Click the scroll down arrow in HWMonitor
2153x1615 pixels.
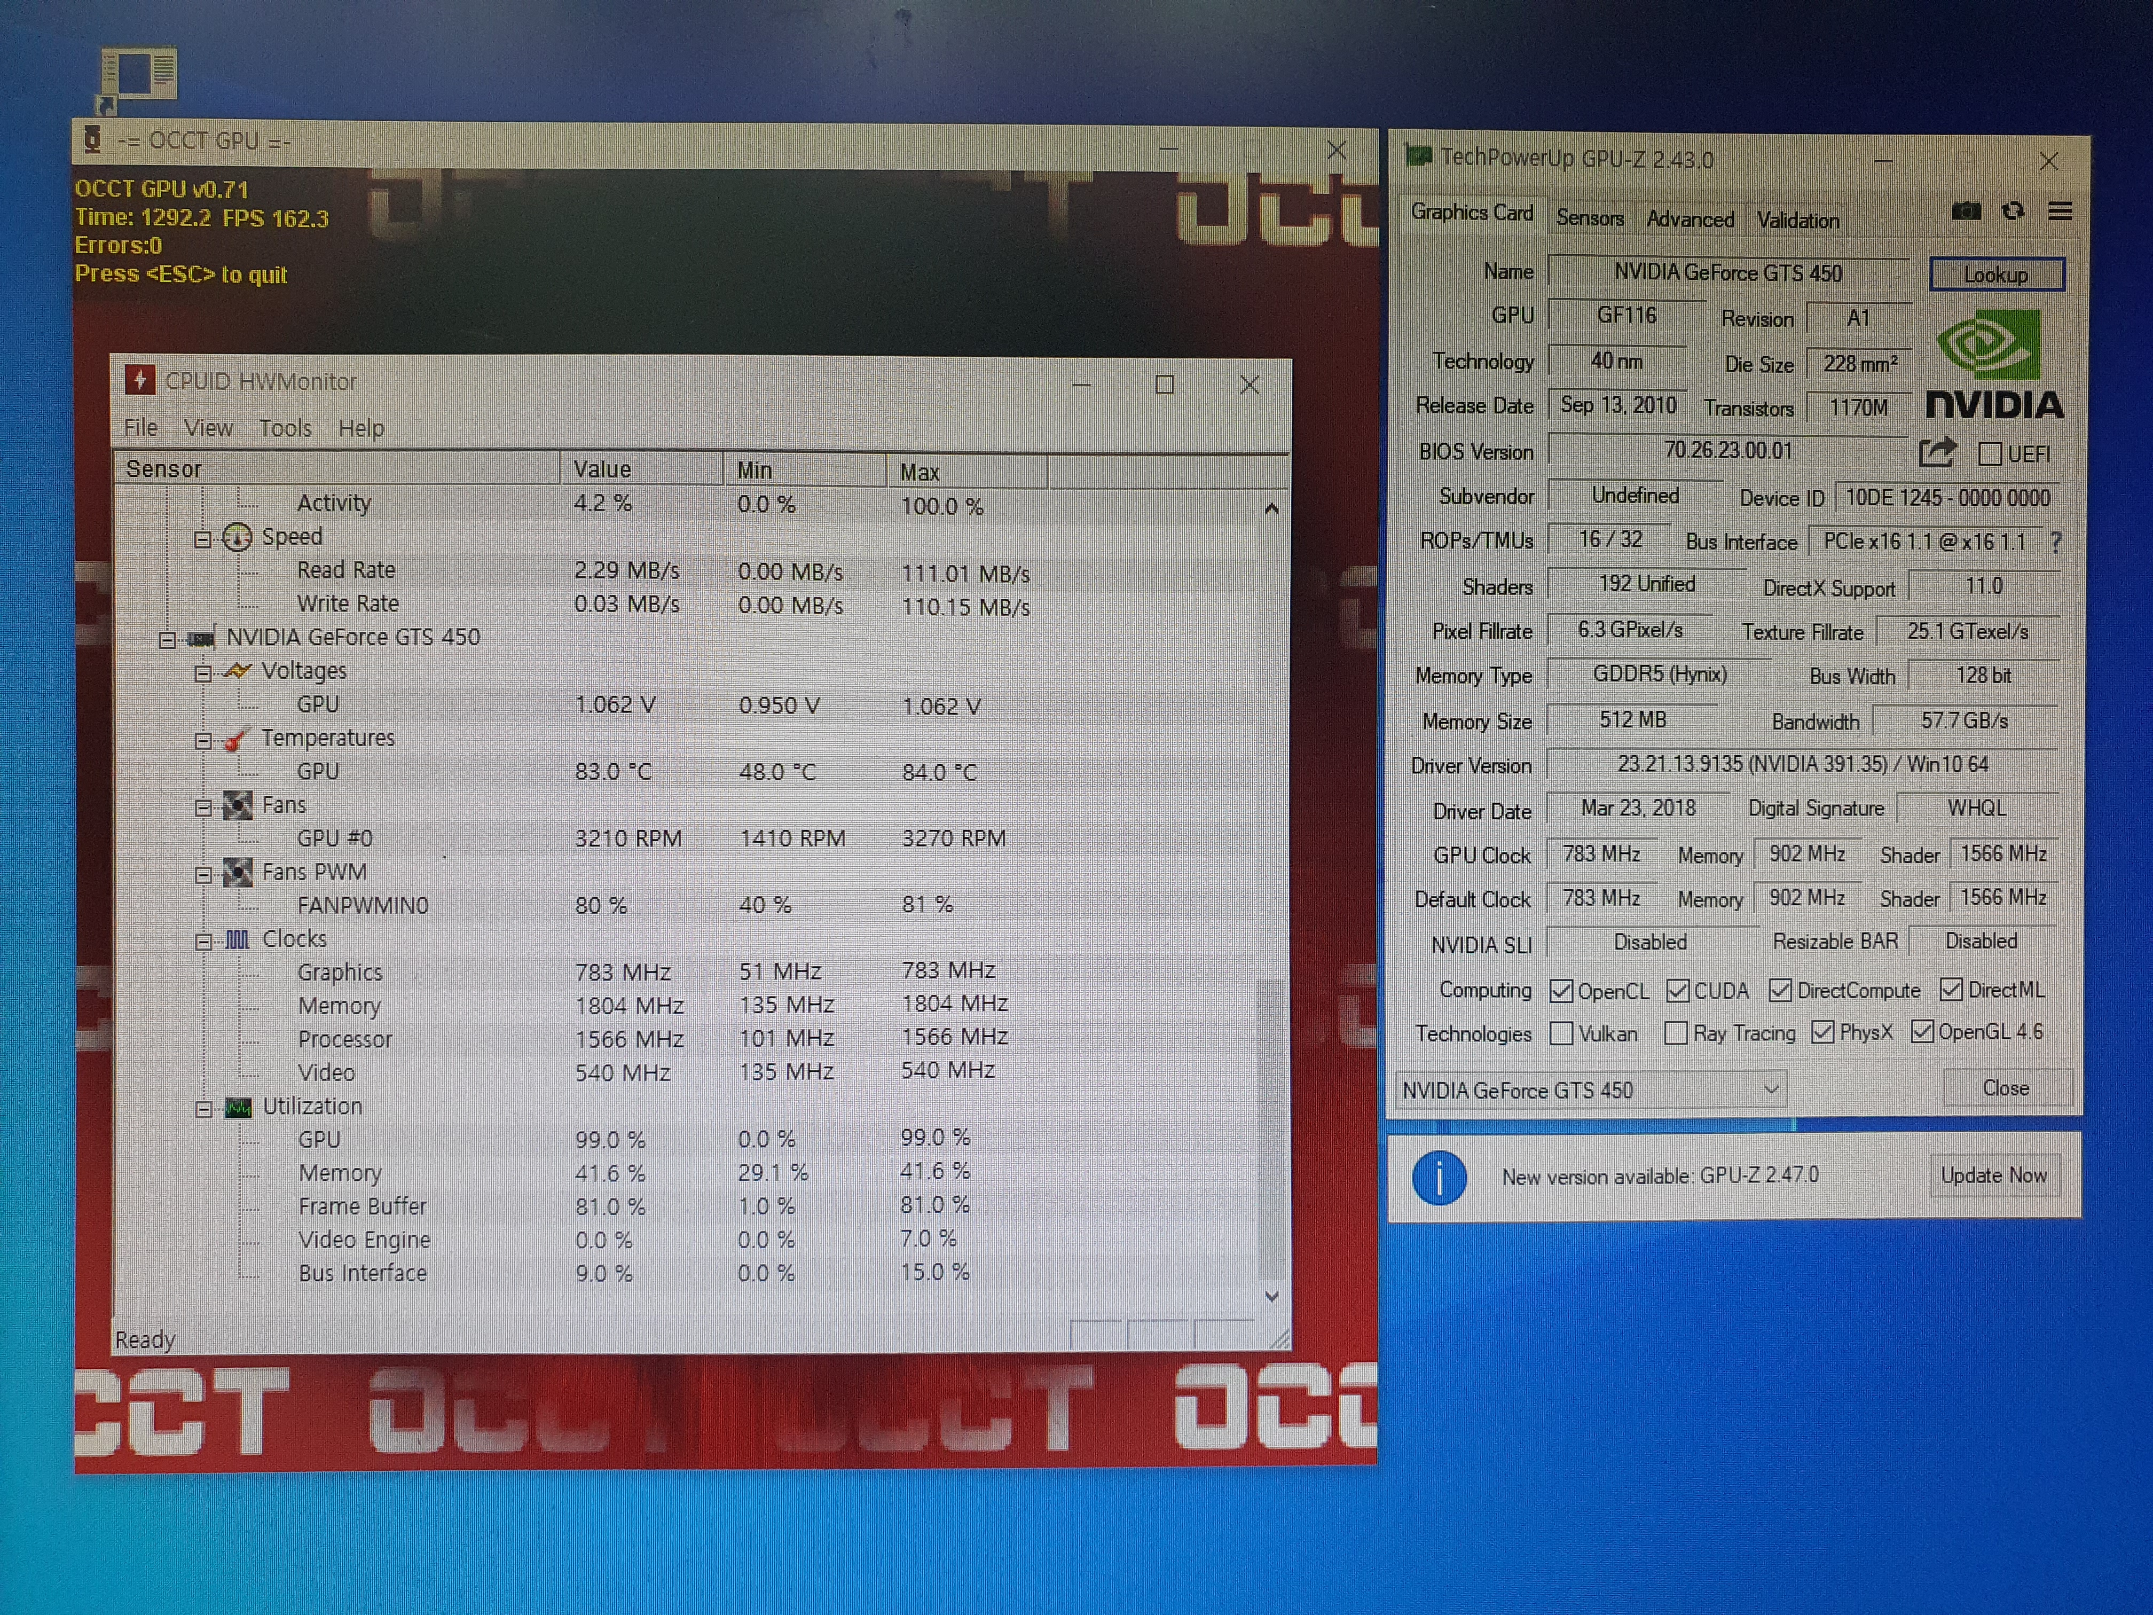click(1271, 1296)
